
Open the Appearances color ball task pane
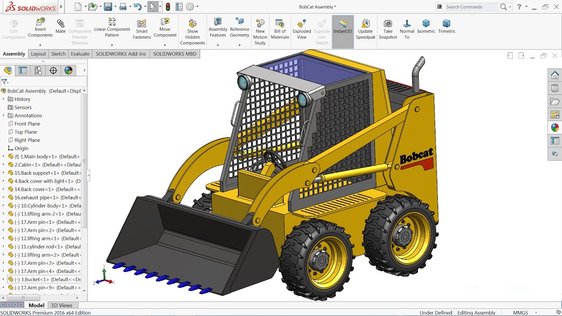coord(555,128)
